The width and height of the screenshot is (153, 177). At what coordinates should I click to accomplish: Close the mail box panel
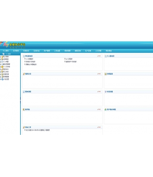[100, 109]
